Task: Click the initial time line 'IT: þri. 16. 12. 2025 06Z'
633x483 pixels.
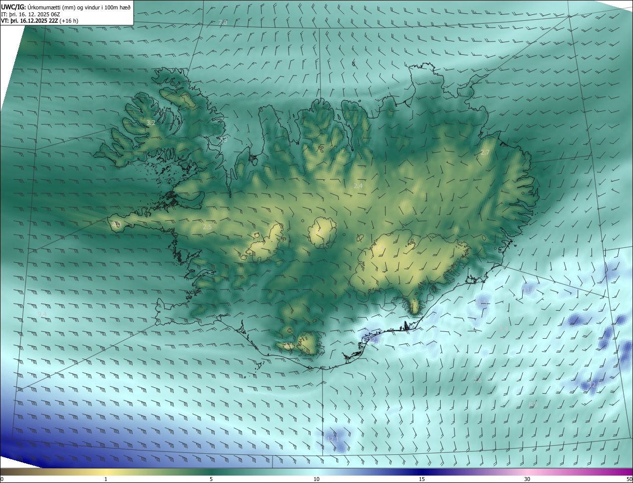Action: [31, 14]
